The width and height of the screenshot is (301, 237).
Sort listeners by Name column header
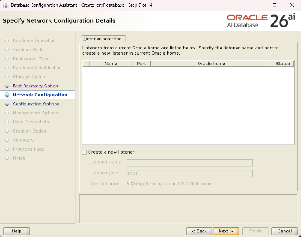[111, 64]
